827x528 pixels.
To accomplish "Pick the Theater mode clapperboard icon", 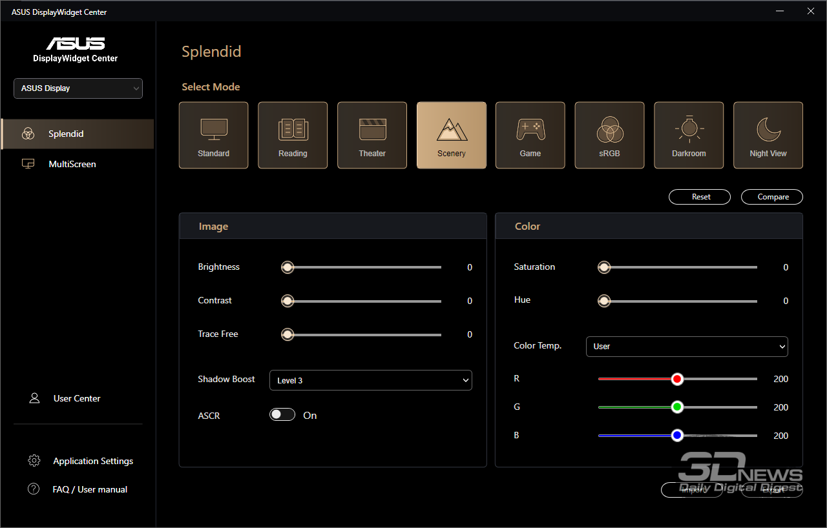I will click(x=372, y=130).
